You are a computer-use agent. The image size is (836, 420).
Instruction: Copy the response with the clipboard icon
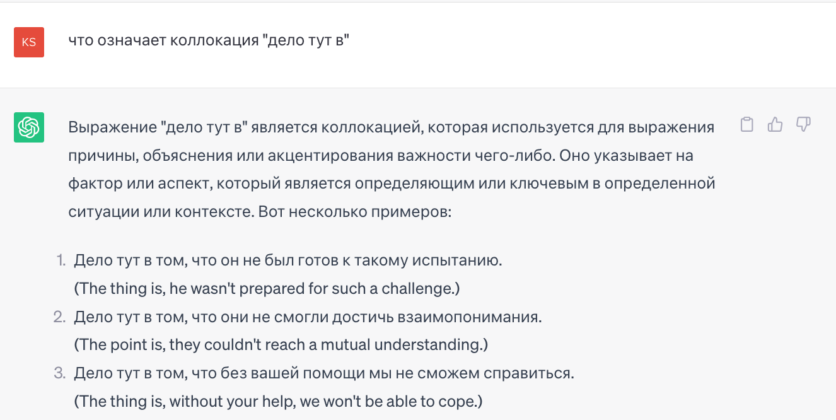click(746, 125)
